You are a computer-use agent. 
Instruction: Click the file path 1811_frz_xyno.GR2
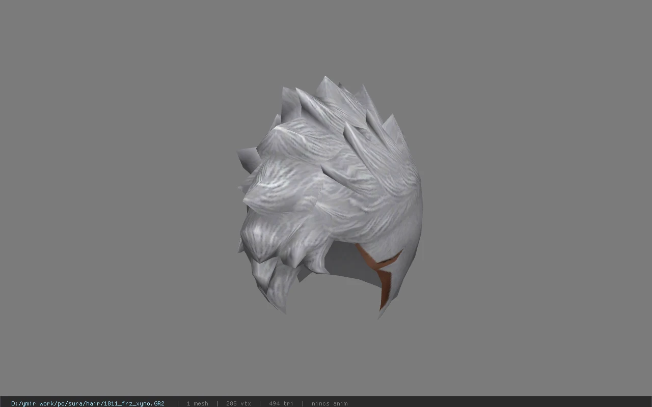[x=88, y=403]
